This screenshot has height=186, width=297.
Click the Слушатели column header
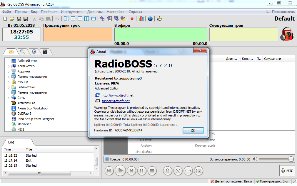(x=273, y=59)
